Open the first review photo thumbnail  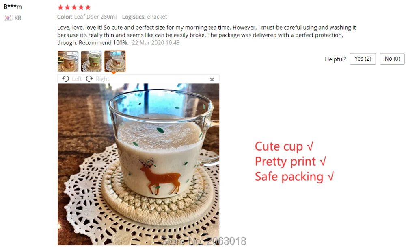[x=68, y=61]
